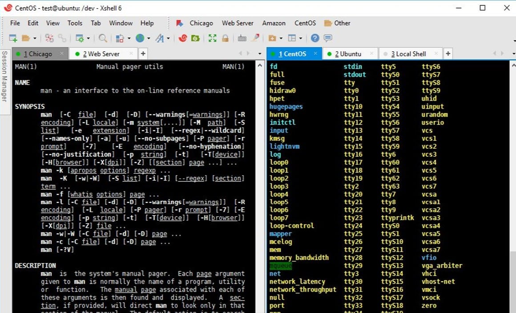Open the Window menu

121,23
